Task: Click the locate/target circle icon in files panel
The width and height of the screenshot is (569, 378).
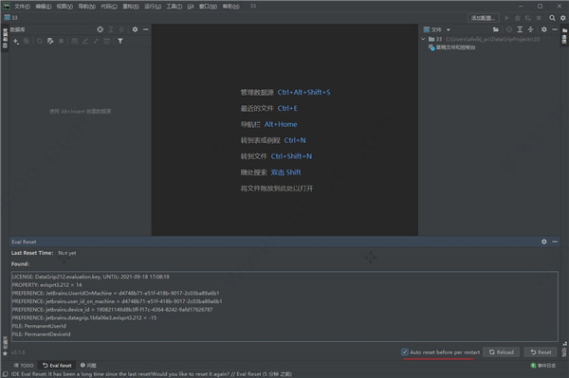Action: pos(509,29)
